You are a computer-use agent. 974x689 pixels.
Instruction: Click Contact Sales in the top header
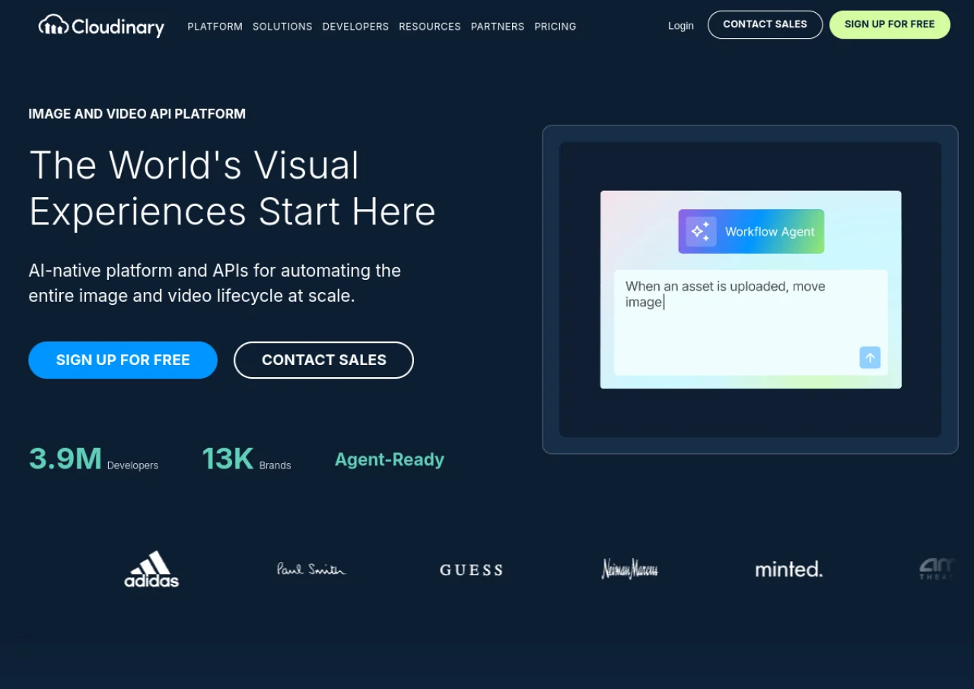pos(765,24)
